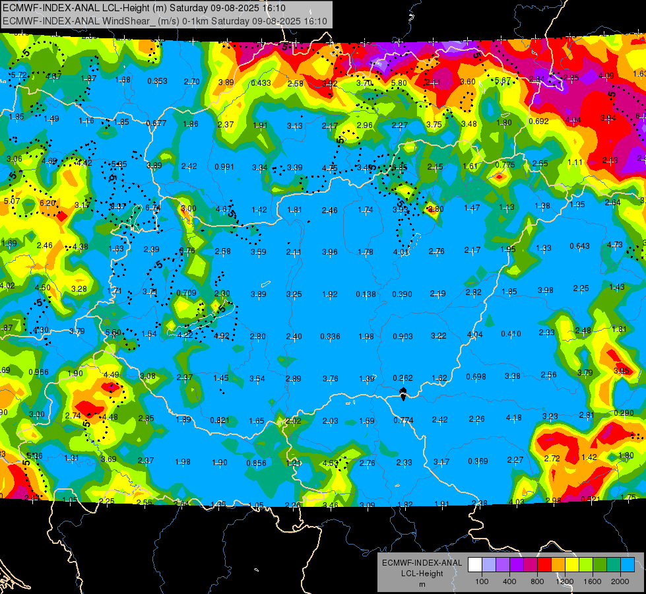Click the wind shear value 0.643
The width and height of the screenshot is (646, 594).
pyautogui.click(x=579, y=246)
